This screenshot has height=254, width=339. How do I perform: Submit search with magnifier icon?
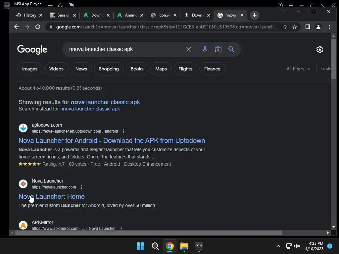pyautogui.click(x=231, y=49)
